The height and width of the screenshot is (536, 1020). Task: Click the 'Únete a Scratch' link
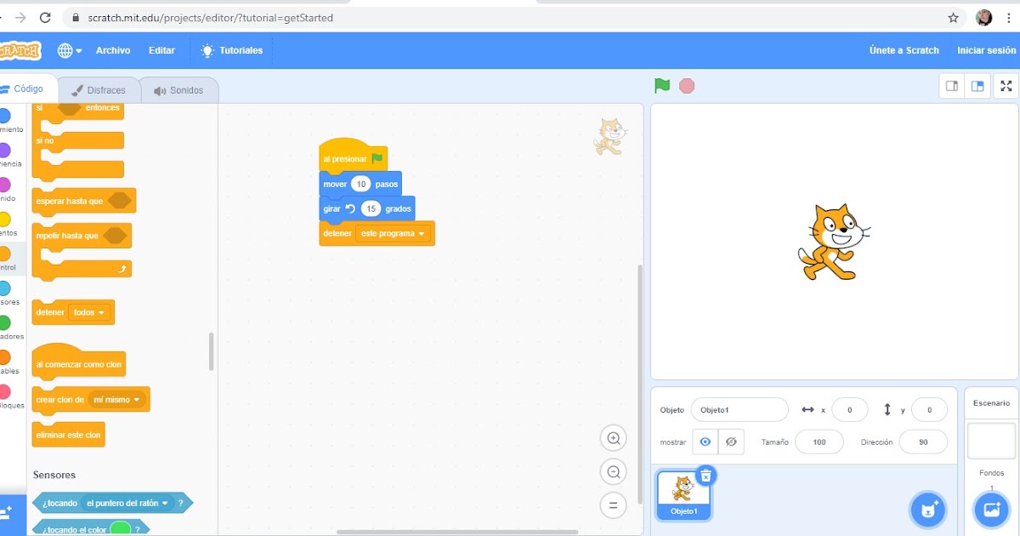coord(904,50)
